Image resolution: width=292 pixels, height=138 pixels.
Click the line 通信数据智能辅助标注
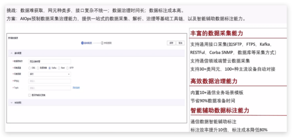(x=213, y=122)
